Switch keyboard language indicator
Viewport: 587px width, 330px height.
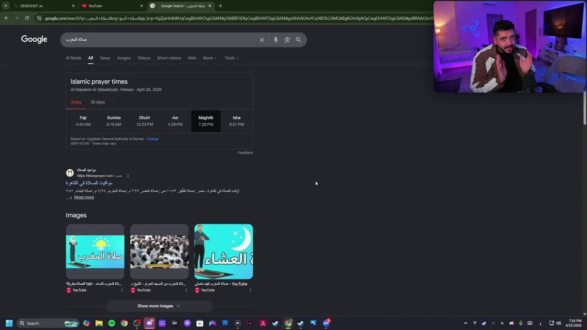click(541, 323)
